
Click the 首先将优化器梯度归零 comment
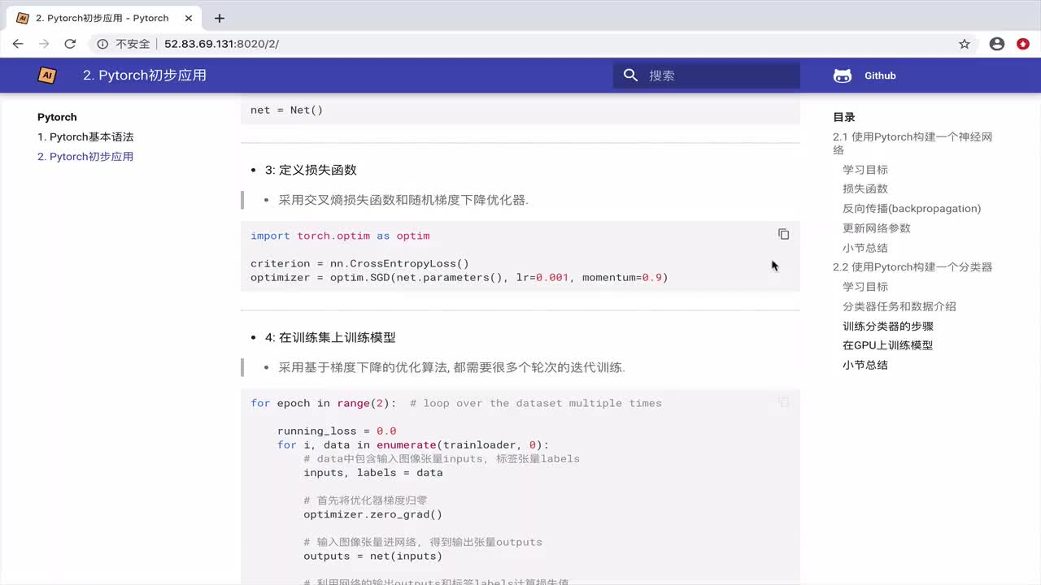point(365,500)
